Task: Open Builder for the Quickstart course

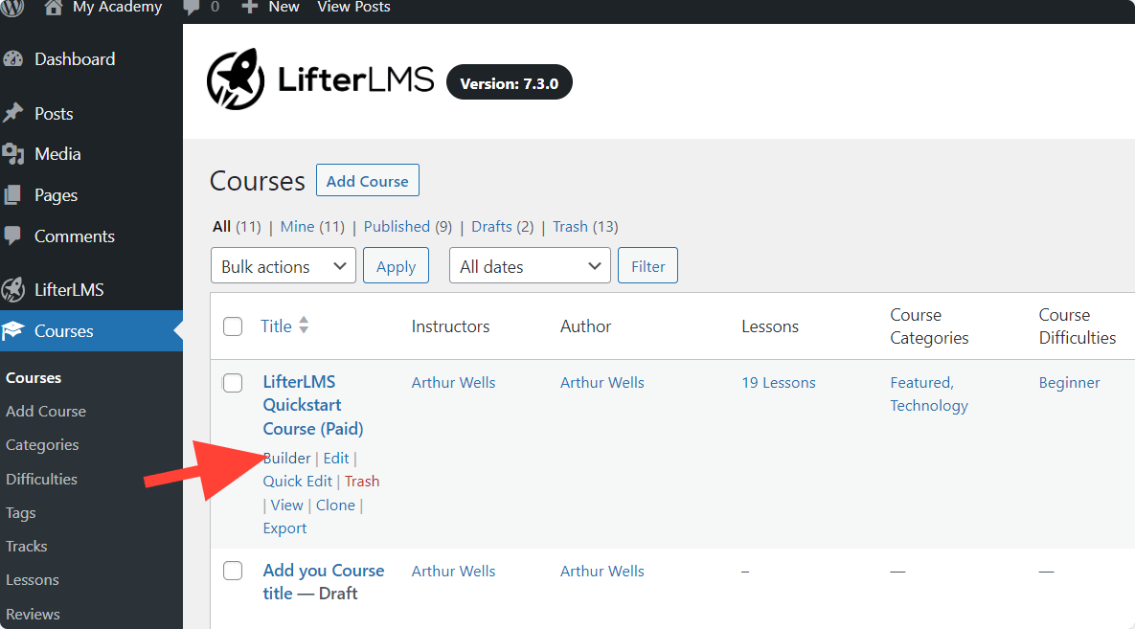Action: pos(286,459)
